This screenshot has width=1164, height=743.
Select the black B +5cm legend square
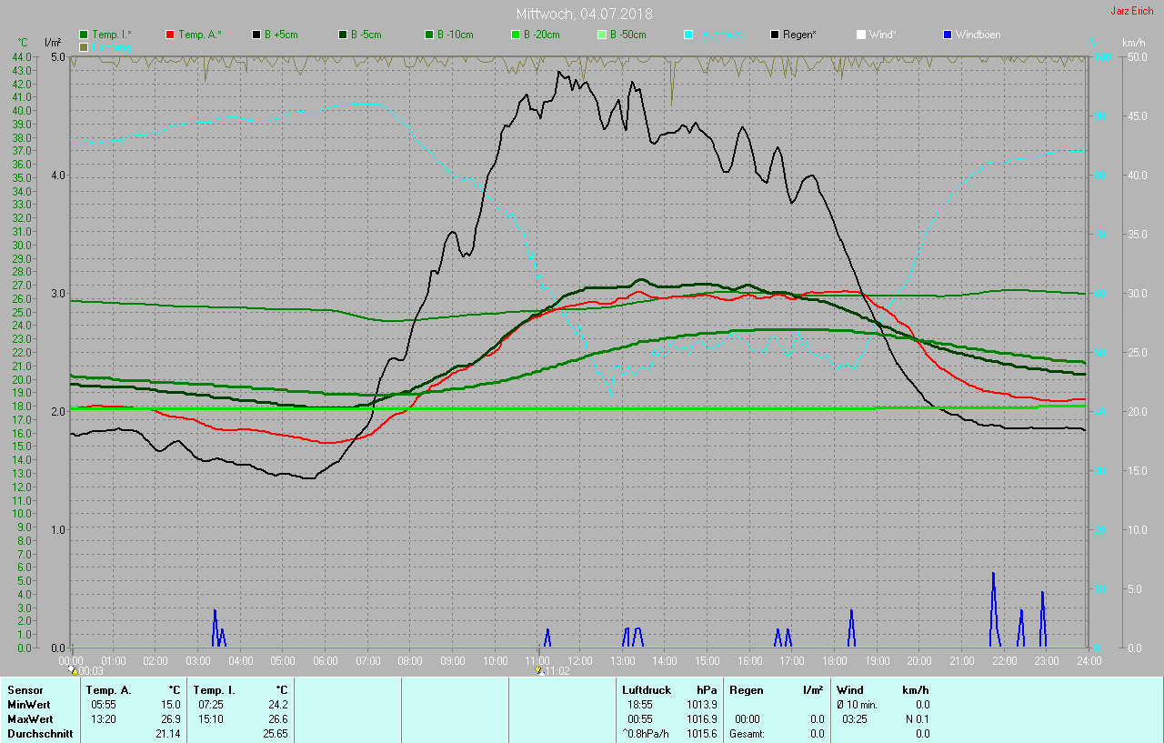256,35
